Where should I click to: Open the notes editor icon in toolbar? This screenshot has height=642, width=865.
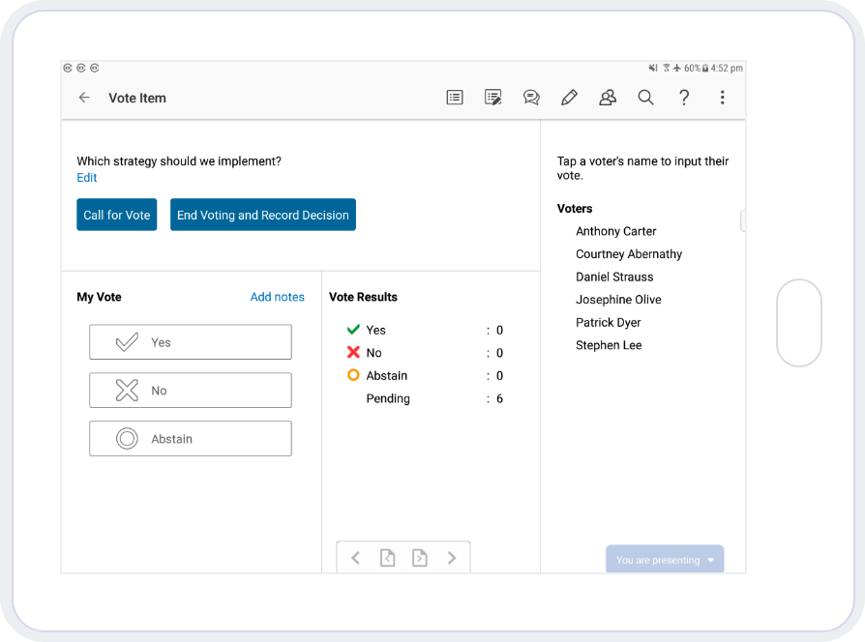coord(493,98)
